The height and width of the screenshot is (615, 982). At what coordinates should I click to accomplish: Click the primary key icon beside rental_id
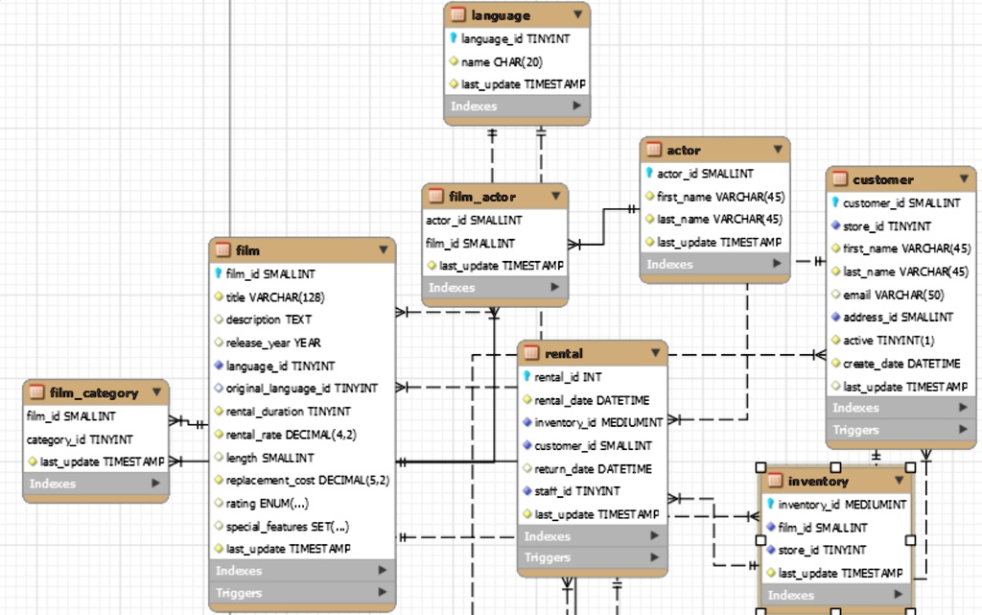528,376
